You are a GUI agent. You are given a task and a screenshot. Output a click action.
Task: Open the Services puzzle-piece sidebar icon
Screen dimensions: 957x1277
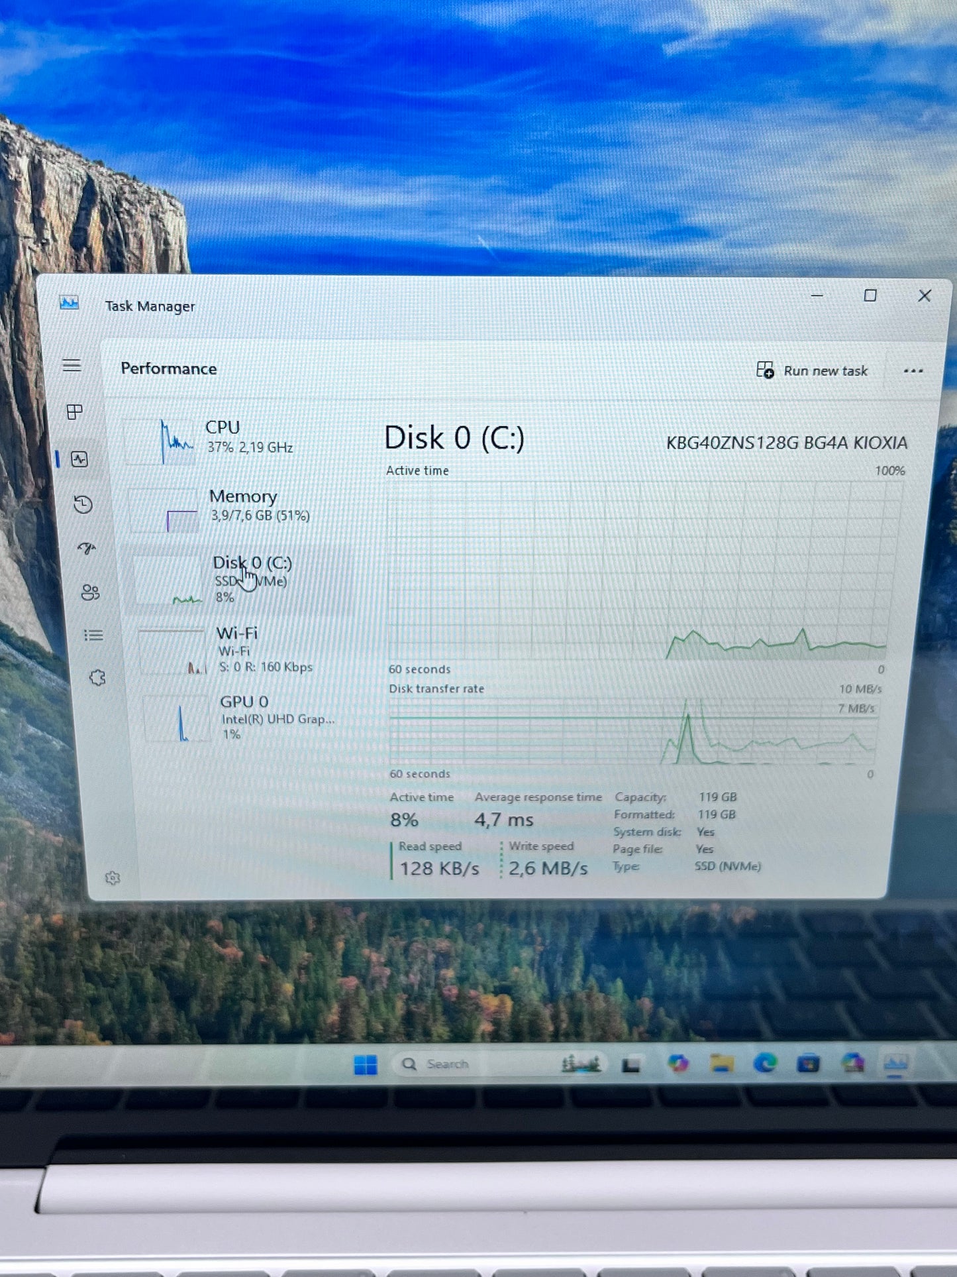click(x=97, y=678)
